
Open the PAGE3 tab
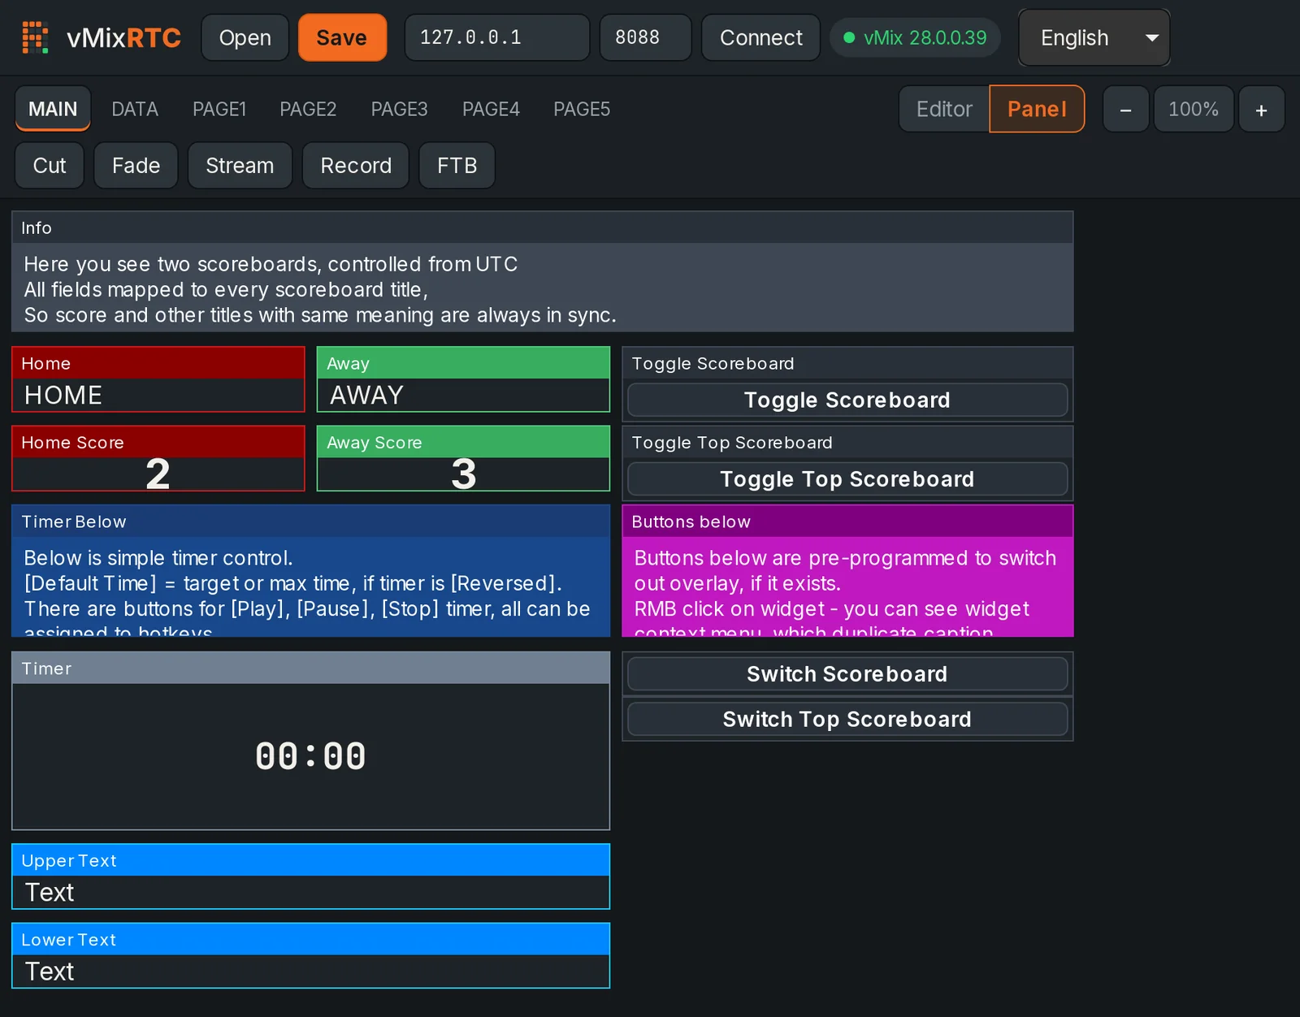pos(399,109)
